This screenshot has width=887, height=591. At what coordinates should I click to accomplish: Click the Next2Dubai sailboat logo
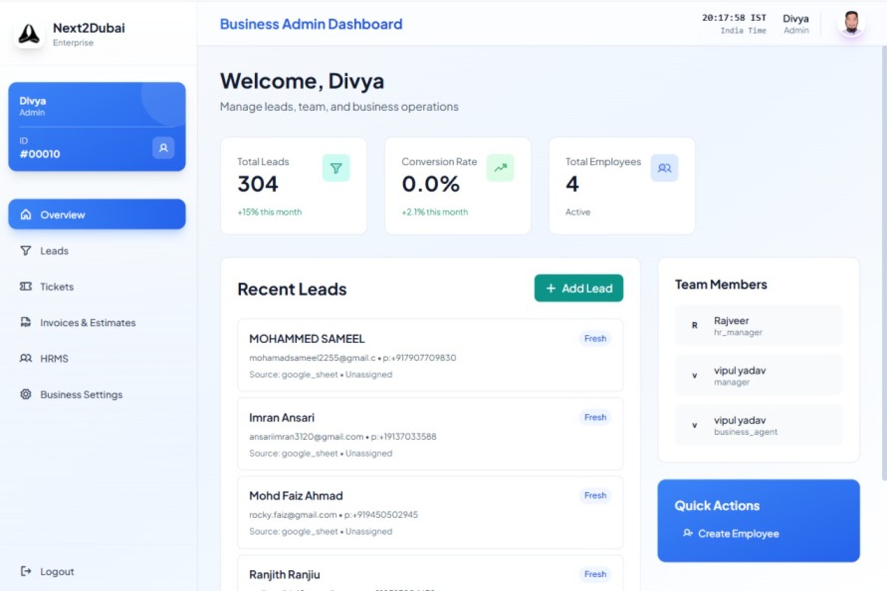pyautogui.click(x=28, y=34)
